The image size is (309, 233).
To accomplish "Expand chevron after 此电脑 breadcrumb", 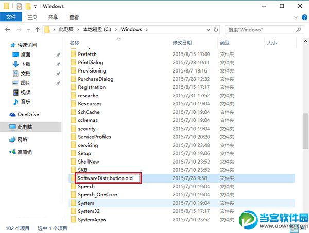I will point(78,30).
